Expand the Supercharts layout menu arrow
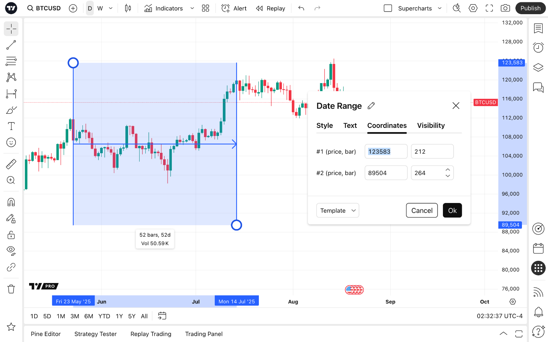Viewport: 548px width, 342px height. click(x=440, y=8)
